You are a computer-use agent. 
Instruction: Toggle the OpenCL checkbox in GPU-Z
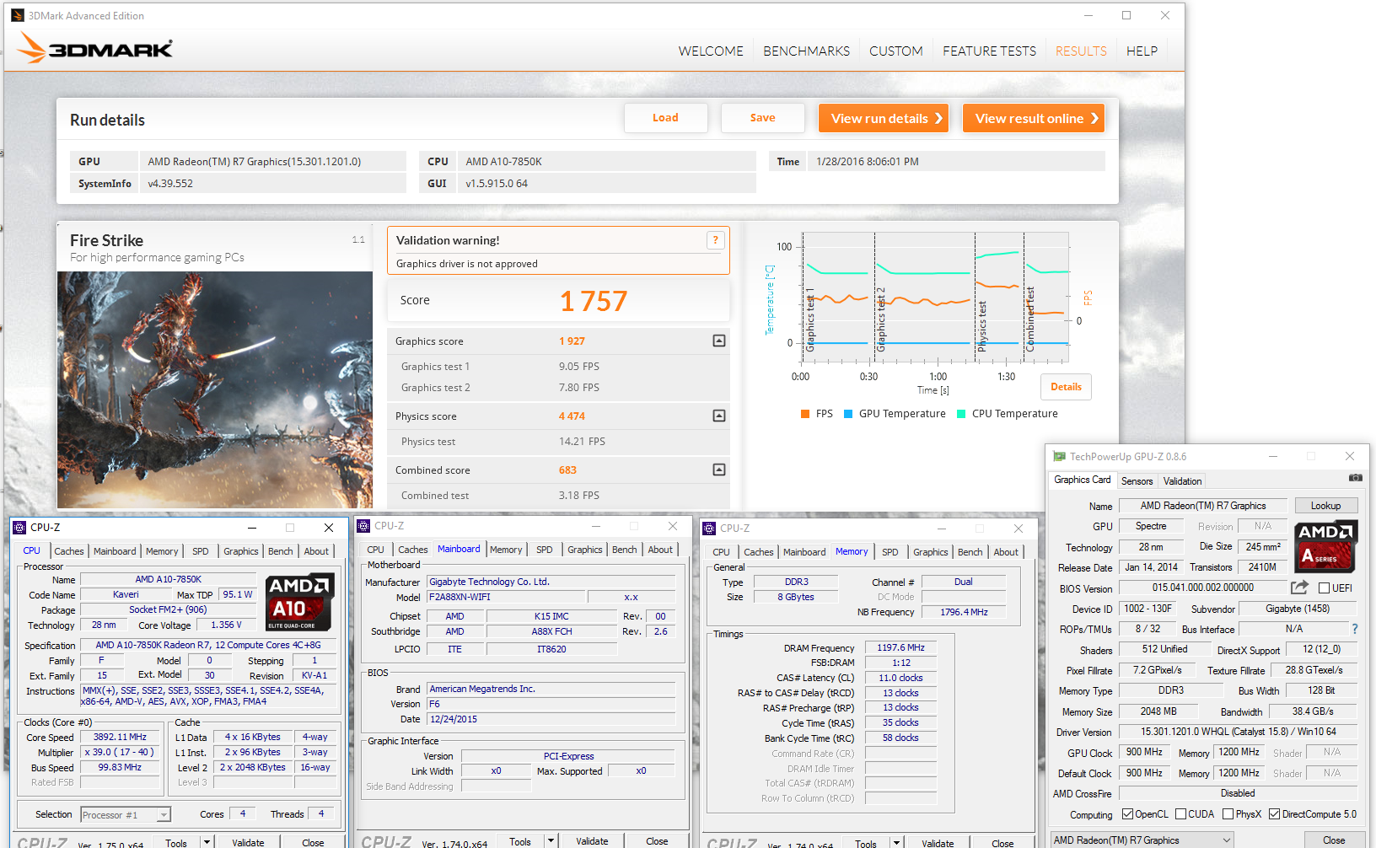pos(1127,814)
